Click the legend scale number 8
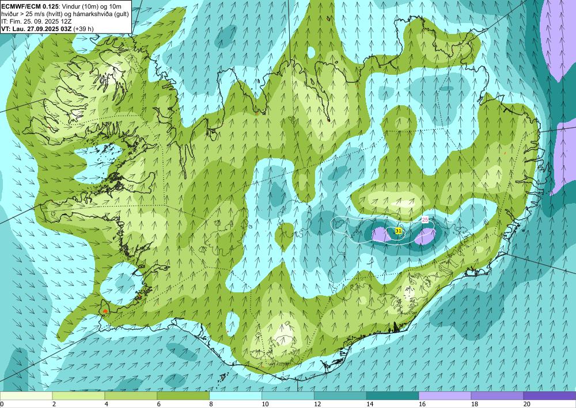This screenshot has height=408, width=576. pos(211,404)
